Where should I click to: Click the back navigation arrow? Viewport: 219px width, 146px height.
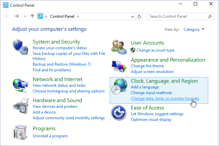tap(7, 16)
